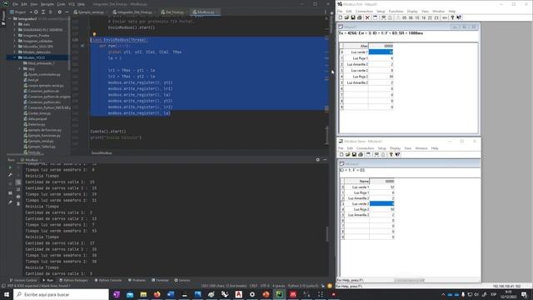Image resolution: width=533 pixels, height=300 pixels.
Task: Expand the Imagenes_validadas folder
Action: pyautogui.click(x=15, y=41)
